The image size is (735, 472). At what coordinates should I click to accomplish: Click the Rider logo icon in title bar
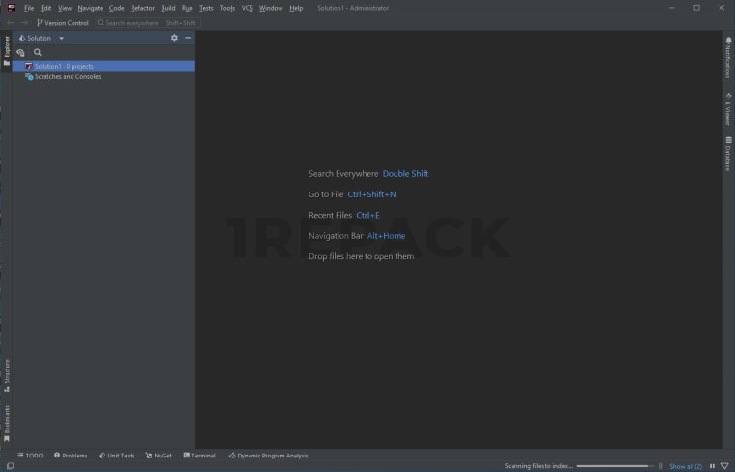[x=11, y=8]
